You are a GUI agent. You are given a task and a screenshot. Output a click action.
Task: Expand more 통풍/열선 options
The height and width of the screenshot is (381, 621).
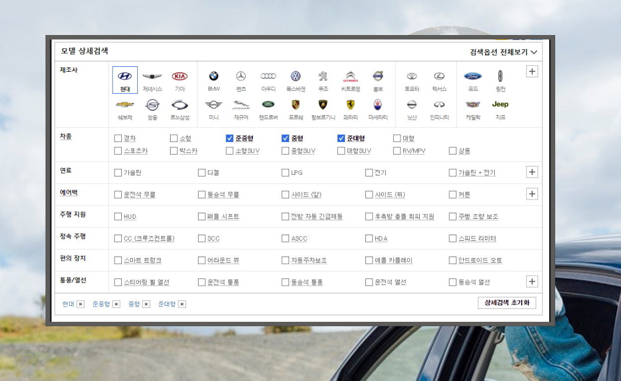click(532, 282)
